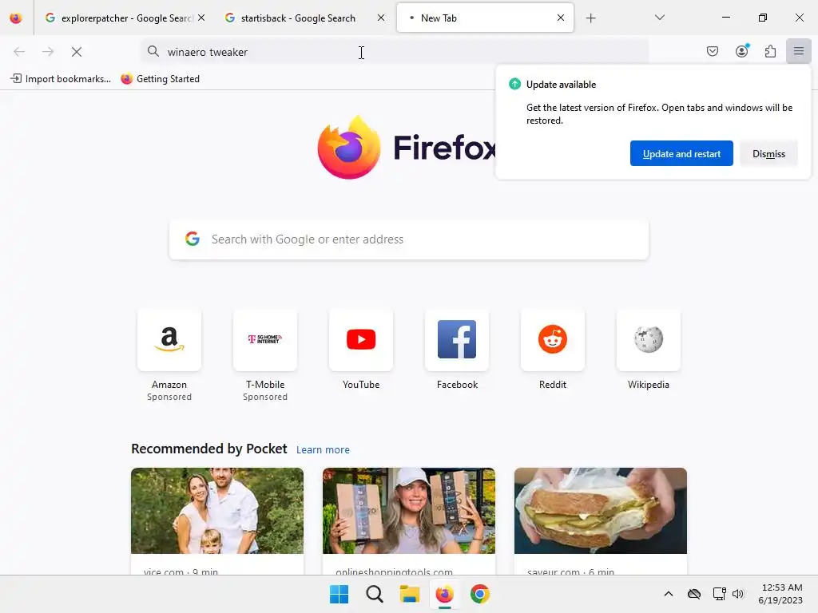Click Firefox icon in taskbar
The width and height of the screenshot is (818, 613).
pos(444,594)
